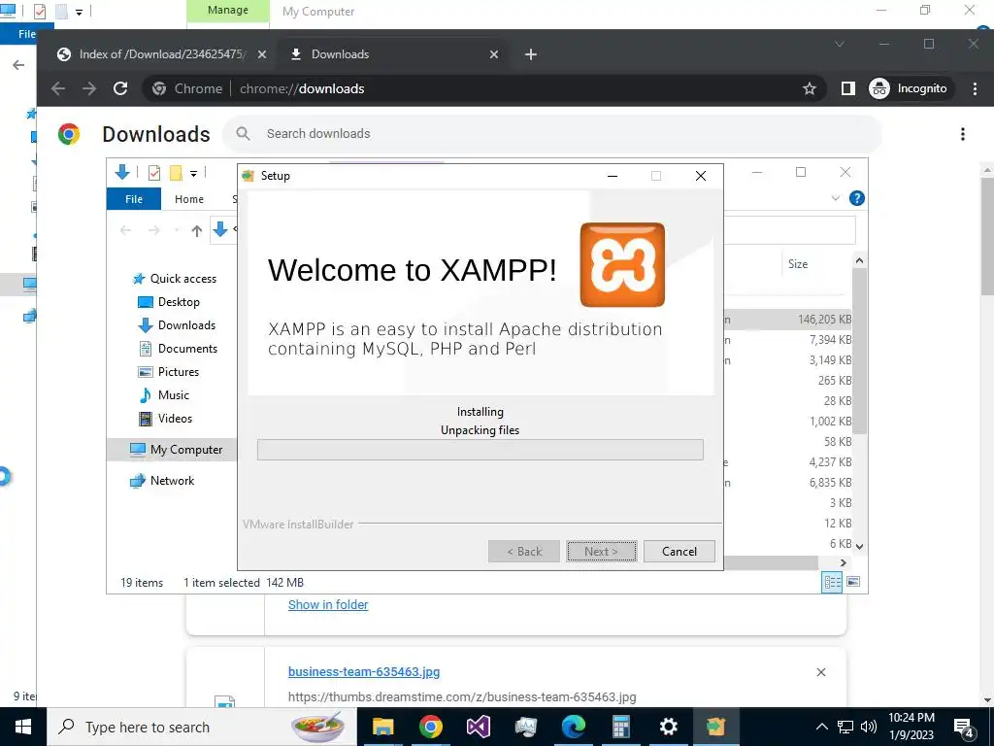
Task: Click the Up arrow in Explorer navigation
Action: pos(196,230)
